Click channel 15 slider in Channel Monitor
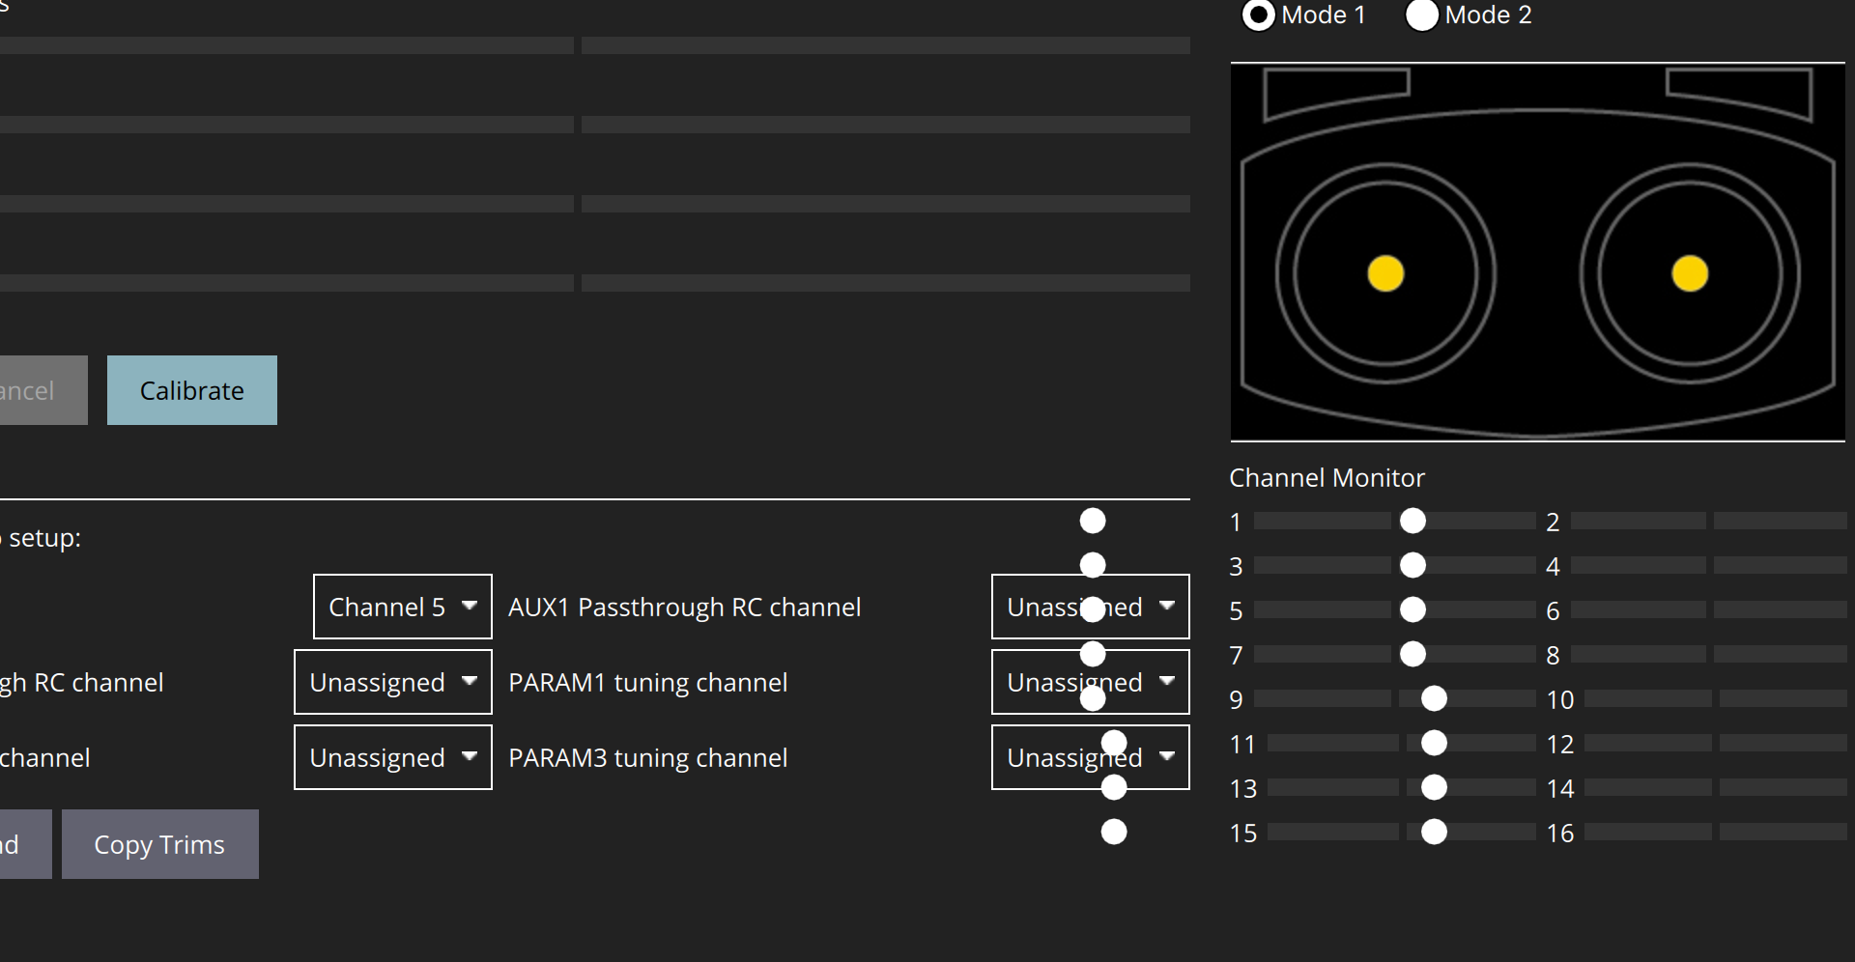Viewport: 1855px width, 962px height. click(x=1433, y=832)
